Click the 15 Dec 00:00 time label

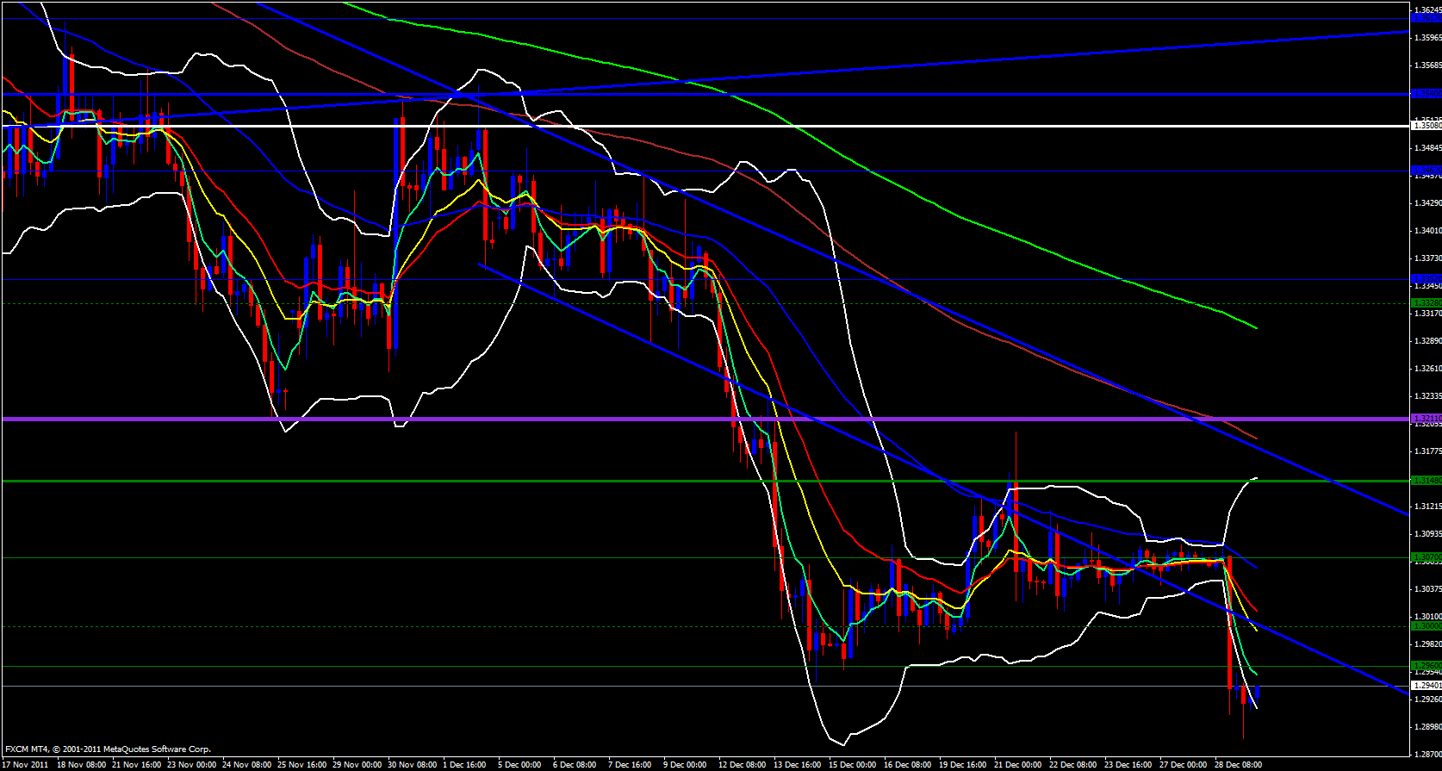(853, 765)
